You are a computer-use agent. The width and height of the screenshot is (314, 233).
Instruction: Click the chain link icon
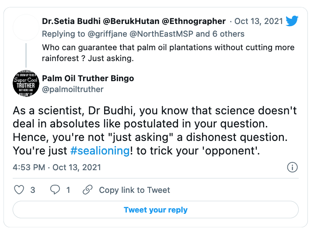click(87, 190)
